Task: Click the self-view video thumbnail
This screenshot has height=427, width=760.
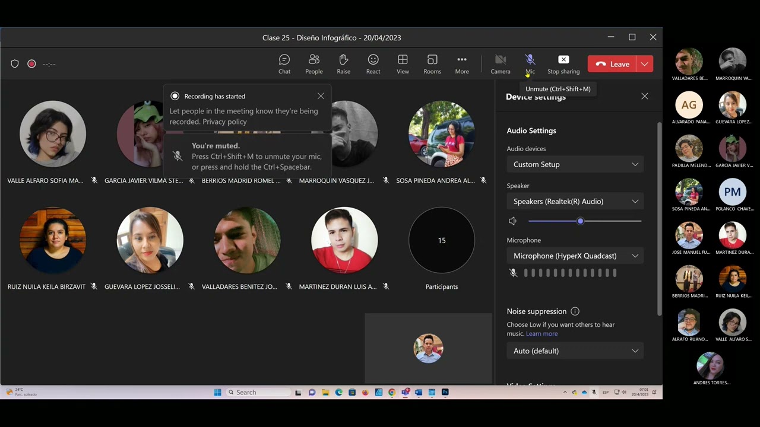Action: tap(428, 348)
